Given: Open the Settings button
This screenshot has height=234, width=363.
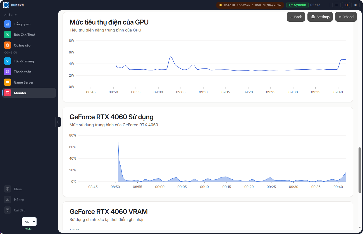Looking at the screenshot, I should point(320,17).
